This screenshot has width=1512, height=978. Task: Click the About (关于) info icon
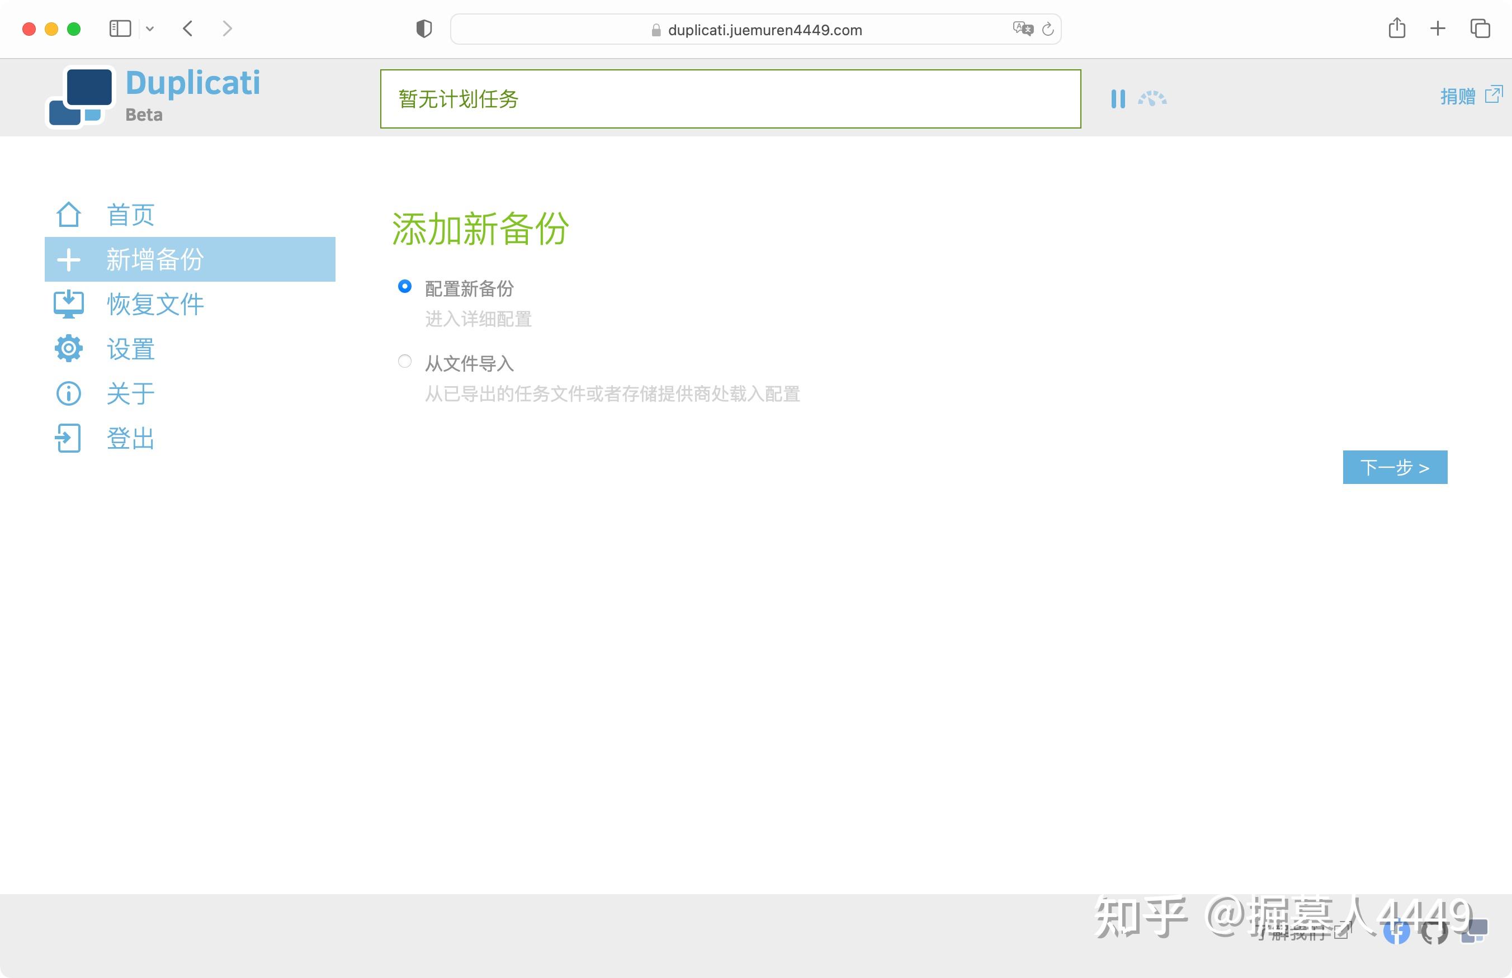point(68,394)
